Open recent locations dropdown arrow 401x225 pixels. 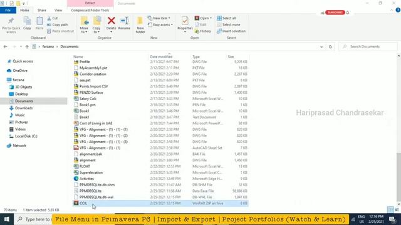pos(21,47)
